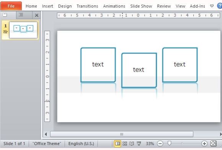
Task: Click English (U.S.) language button
Action: [x=81, y=144]
